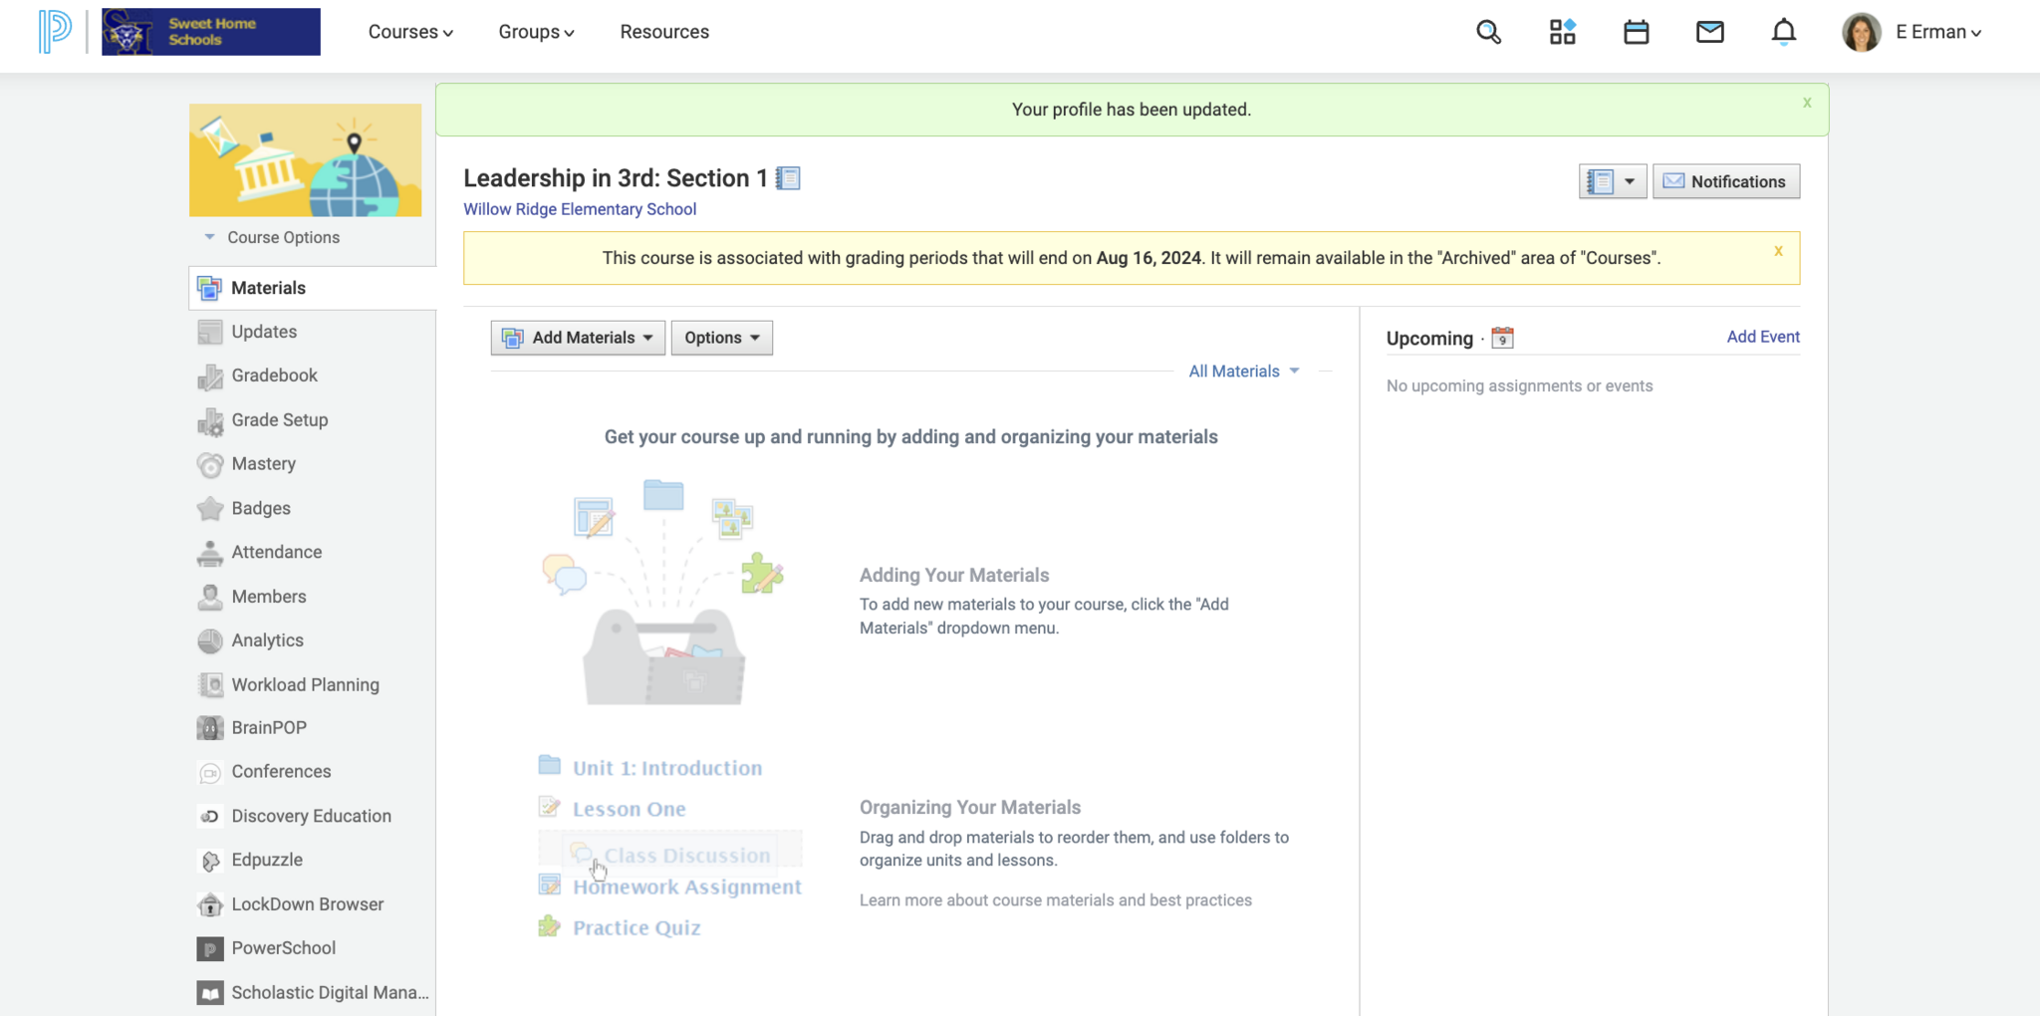Click the Schoology logo icon
Image resolution: width=2040 pixels, height=1016 pixels.
pyautogui.click(x=55, y=32)
